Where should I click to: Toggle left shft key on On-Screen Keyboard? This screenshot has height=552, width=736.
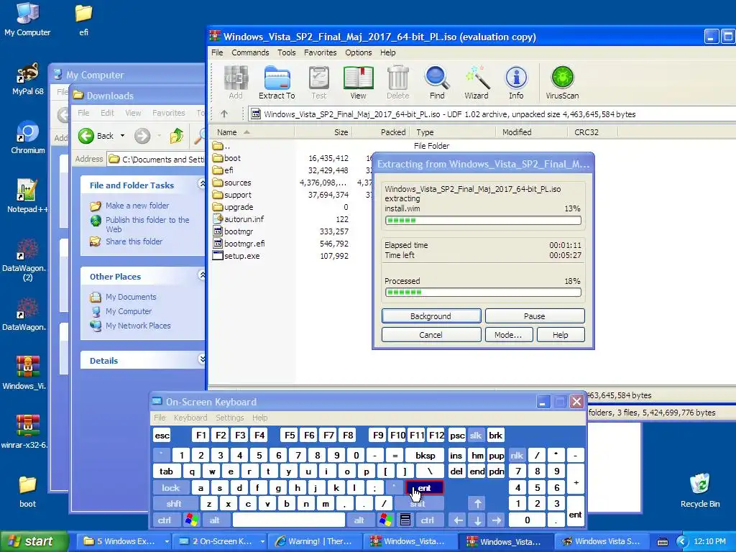pos(174,504)
